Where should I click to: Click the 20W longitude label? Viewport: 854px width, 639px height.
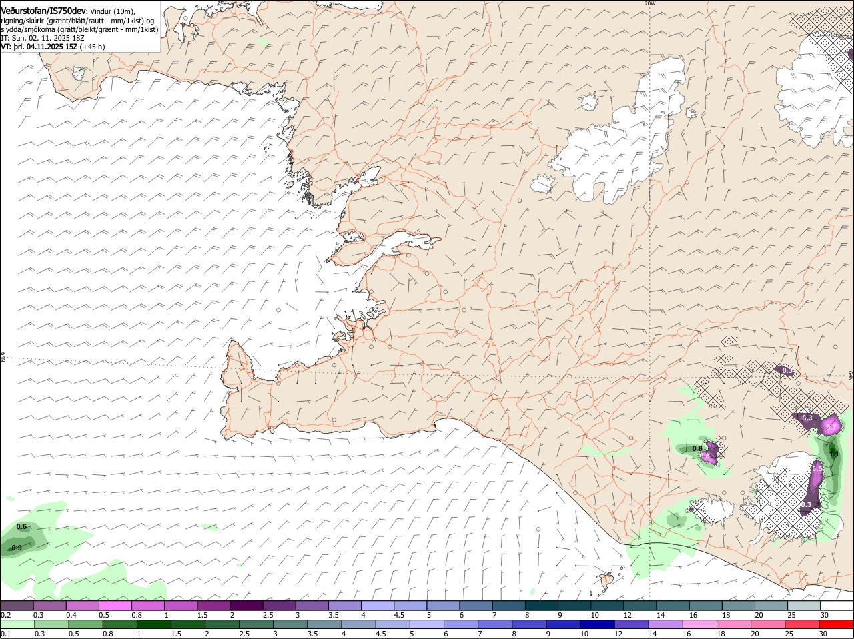pos(650,3)
